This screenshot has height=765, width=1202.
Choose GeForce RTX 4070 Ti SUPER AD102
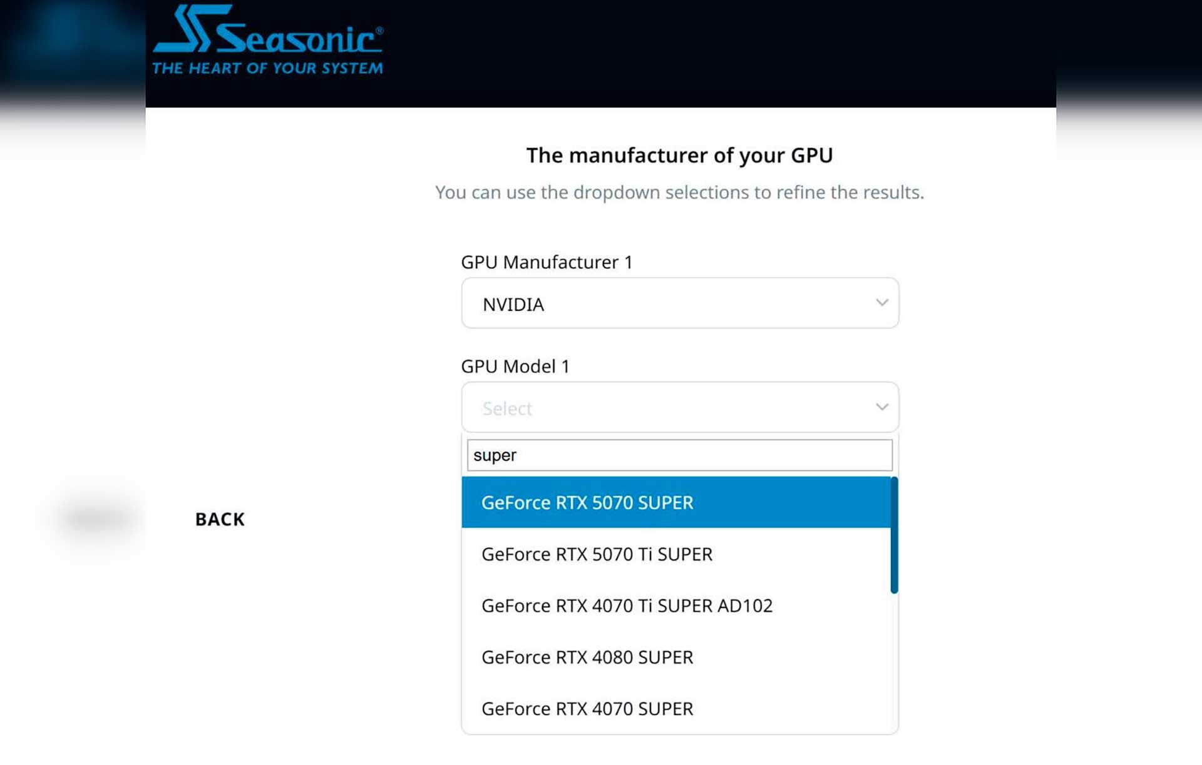pyautogui.click(x=627, y=605)
